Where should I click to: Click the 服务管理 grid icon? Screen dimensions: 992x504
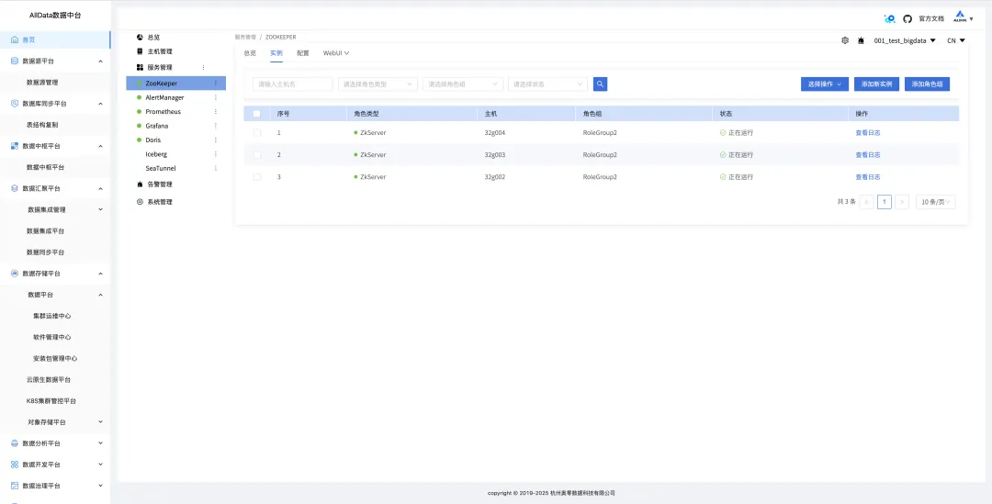[140, 67]
